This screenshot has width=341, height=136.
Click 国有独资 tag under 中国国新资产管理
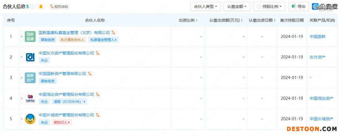tap(48, 81)
